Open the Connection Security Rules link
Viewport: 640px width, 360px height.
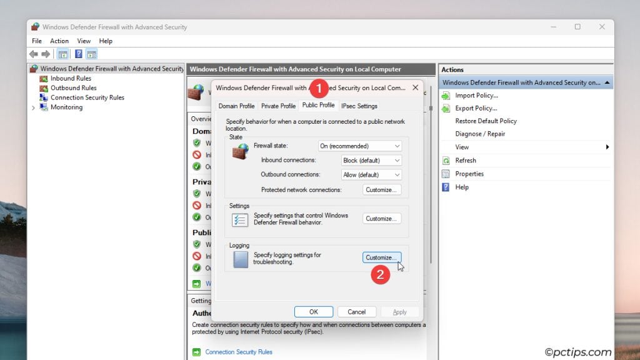239,352
